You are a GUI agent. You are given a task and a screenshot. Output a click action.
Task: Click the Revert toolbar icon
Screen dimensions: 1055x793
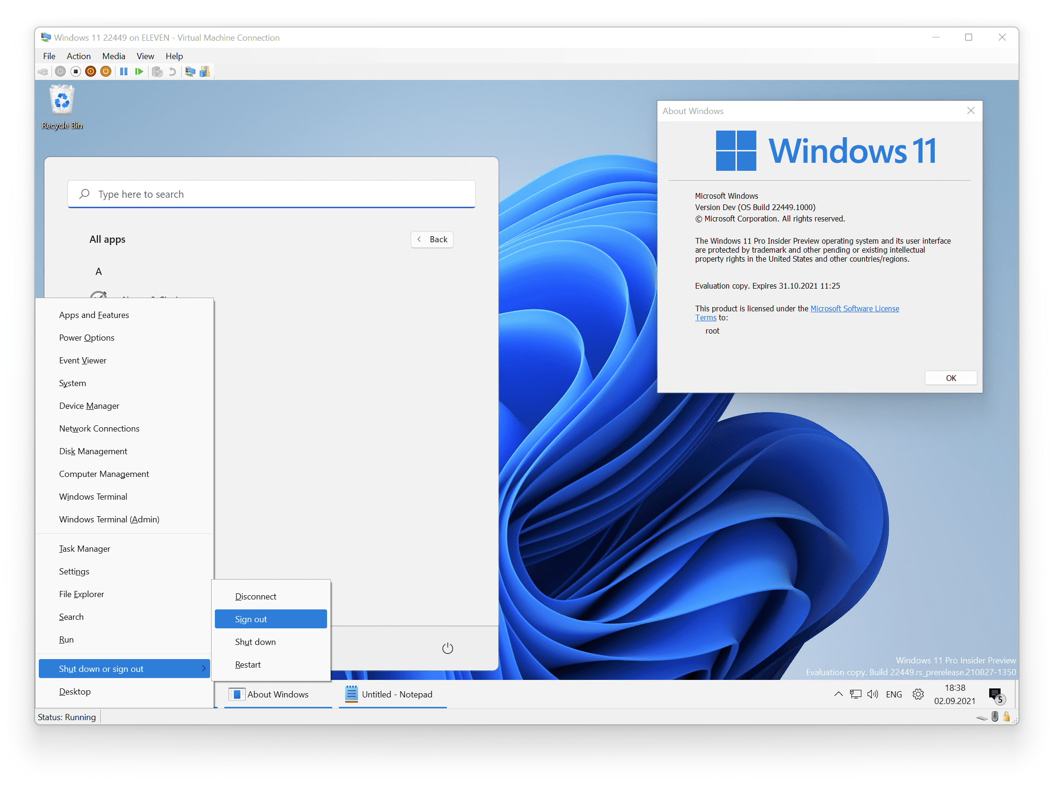coord(173,71)
